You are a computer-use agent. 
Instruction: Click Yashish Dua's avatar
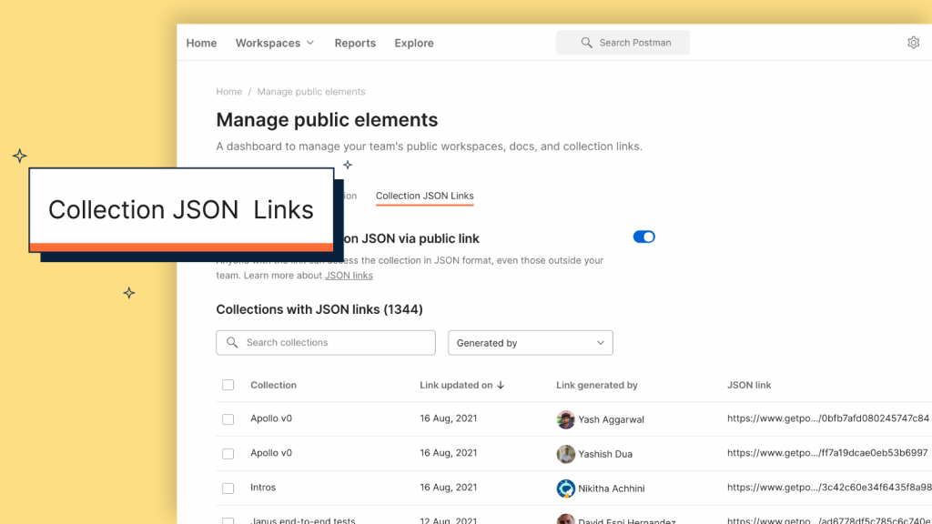[x=565, y=454]
